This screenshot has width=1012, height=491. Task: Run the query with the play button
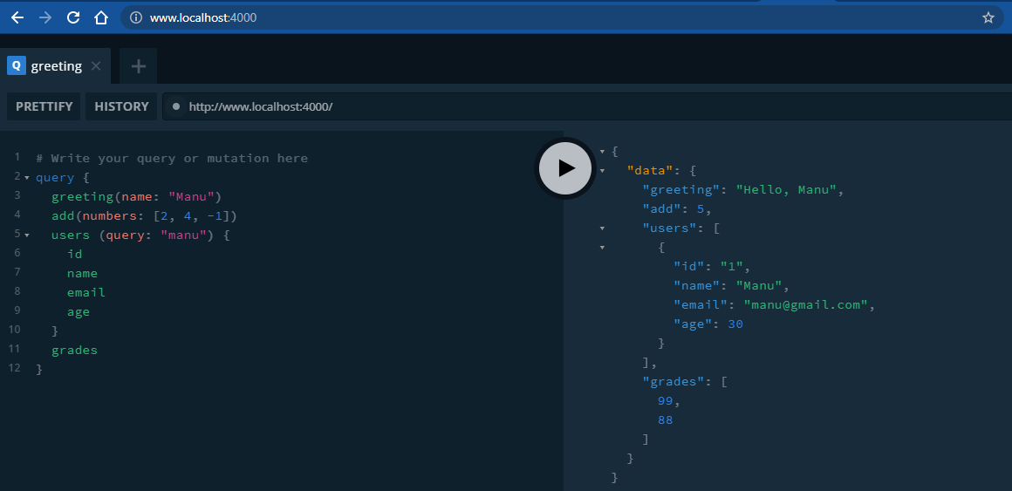coord(565,168)
